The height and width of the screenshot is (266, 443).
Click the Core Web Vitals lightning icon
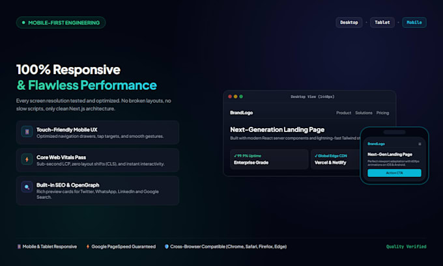27,159
